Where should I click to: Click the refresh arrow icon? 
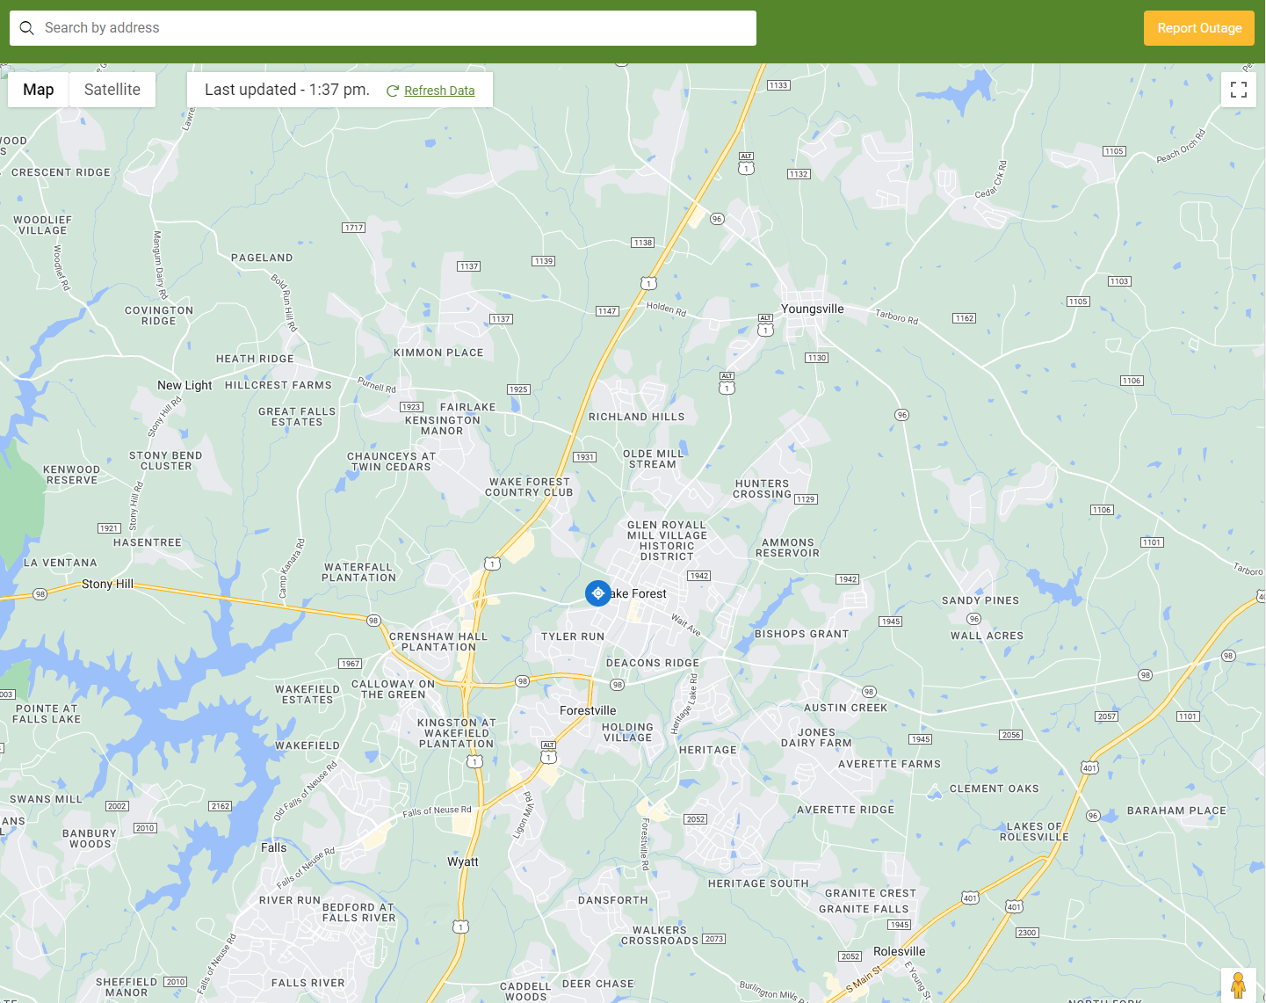tap(393, 91)
